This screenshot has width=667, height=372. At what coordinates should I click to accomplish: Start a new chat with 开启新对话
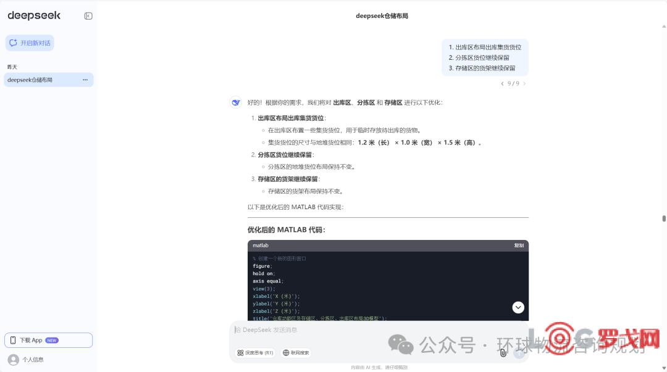30,43
